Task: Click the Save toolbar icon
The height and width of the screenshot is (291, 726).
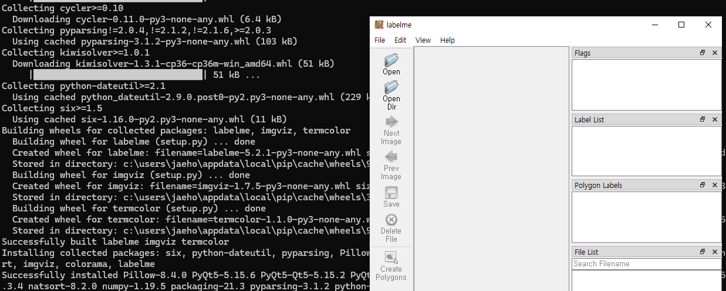Action: pos(391,197)
